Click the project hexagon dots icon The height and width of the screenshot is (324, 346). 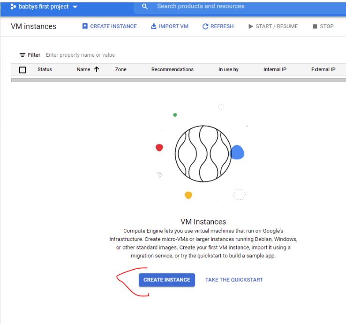click(13, 7)
